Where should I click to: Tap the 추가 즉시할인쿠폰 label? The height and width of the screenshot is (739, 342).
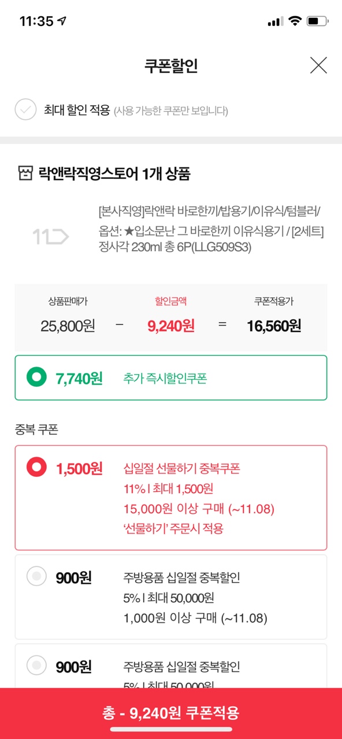165,379
